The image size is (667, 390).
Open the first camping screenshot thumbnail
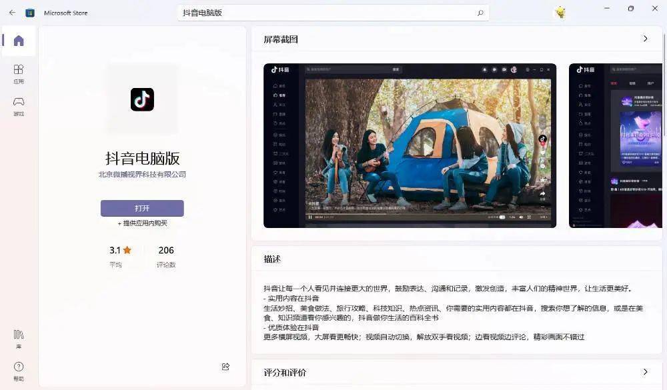pyautogui.click(x=410, y=145)
